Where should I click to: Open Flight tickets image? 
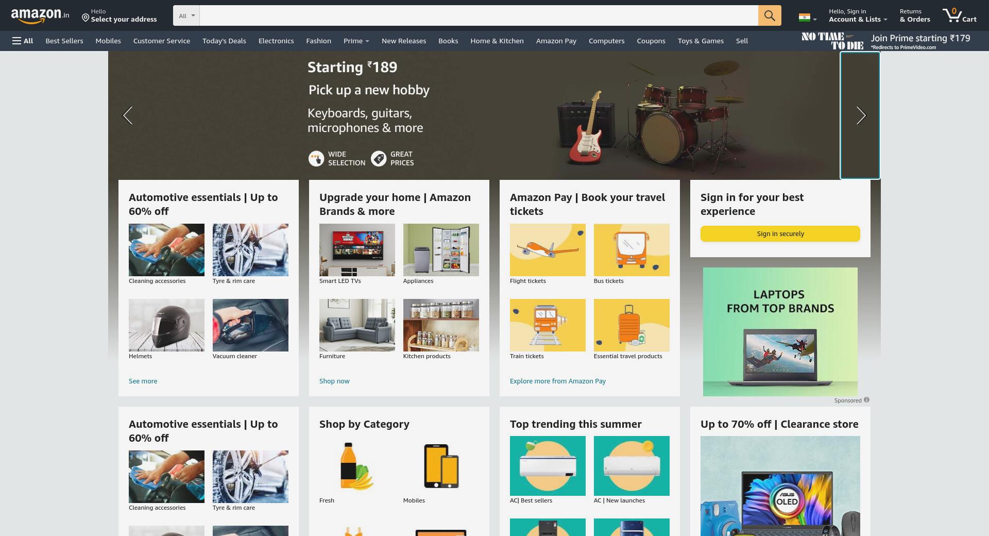click(548, 250)
